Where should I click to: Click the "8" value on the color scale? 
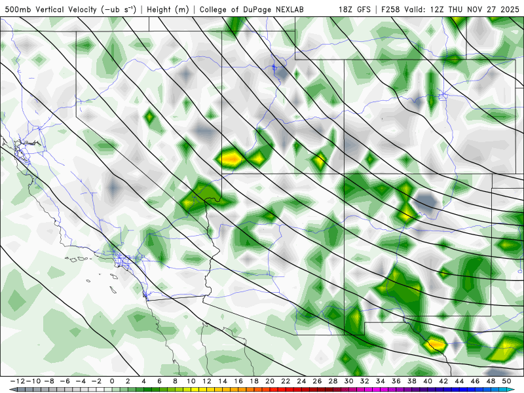175,381
